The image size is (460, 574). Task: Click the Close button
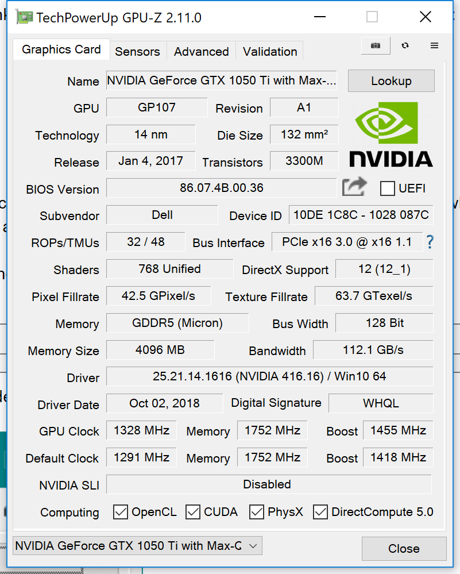[404, 548]
